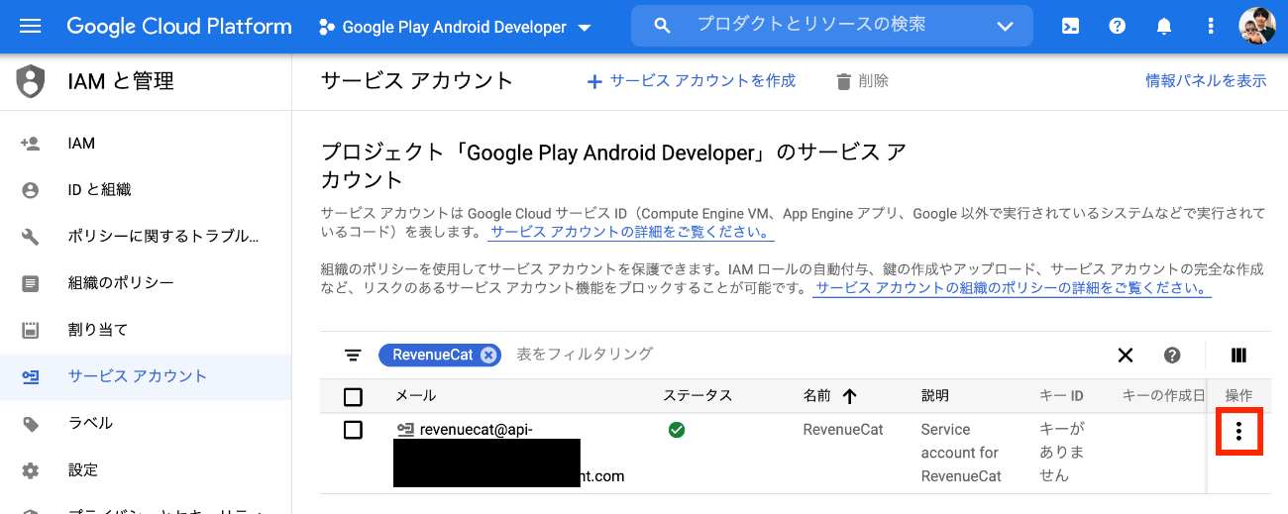
Task: Open the column display options icon
Action: coord(1238,356)
